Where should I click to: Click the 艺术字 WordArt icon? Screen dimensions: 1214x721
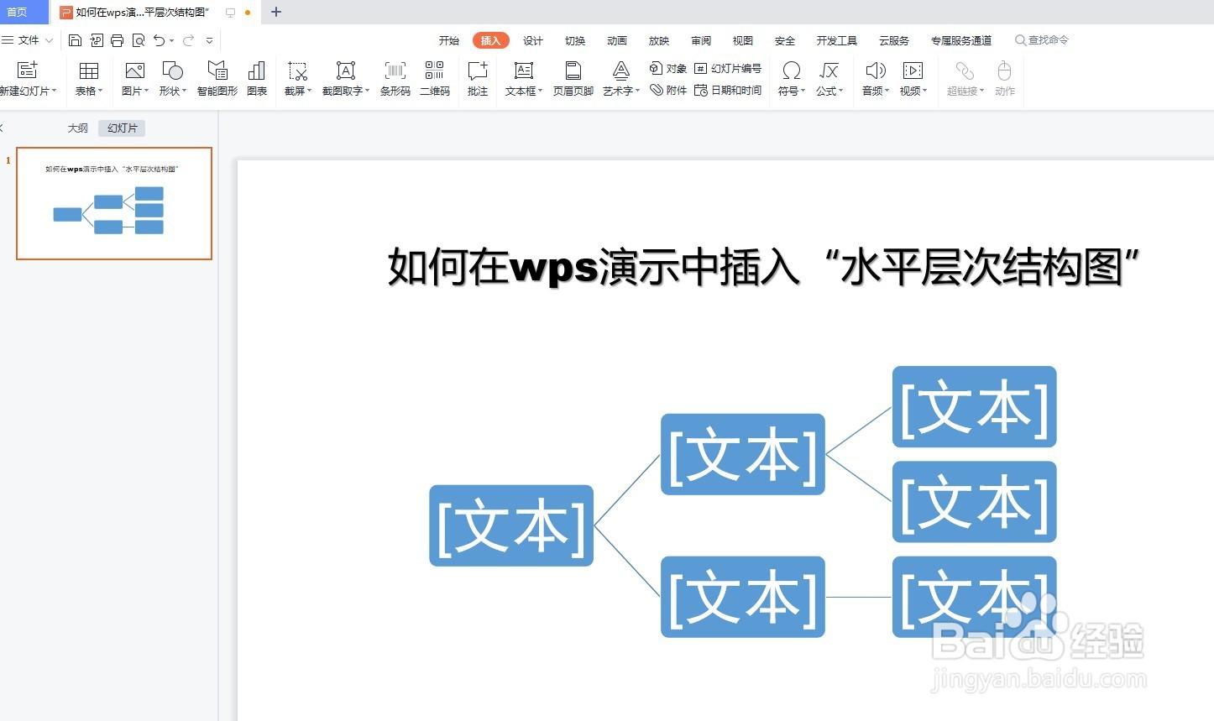[621, 71]
